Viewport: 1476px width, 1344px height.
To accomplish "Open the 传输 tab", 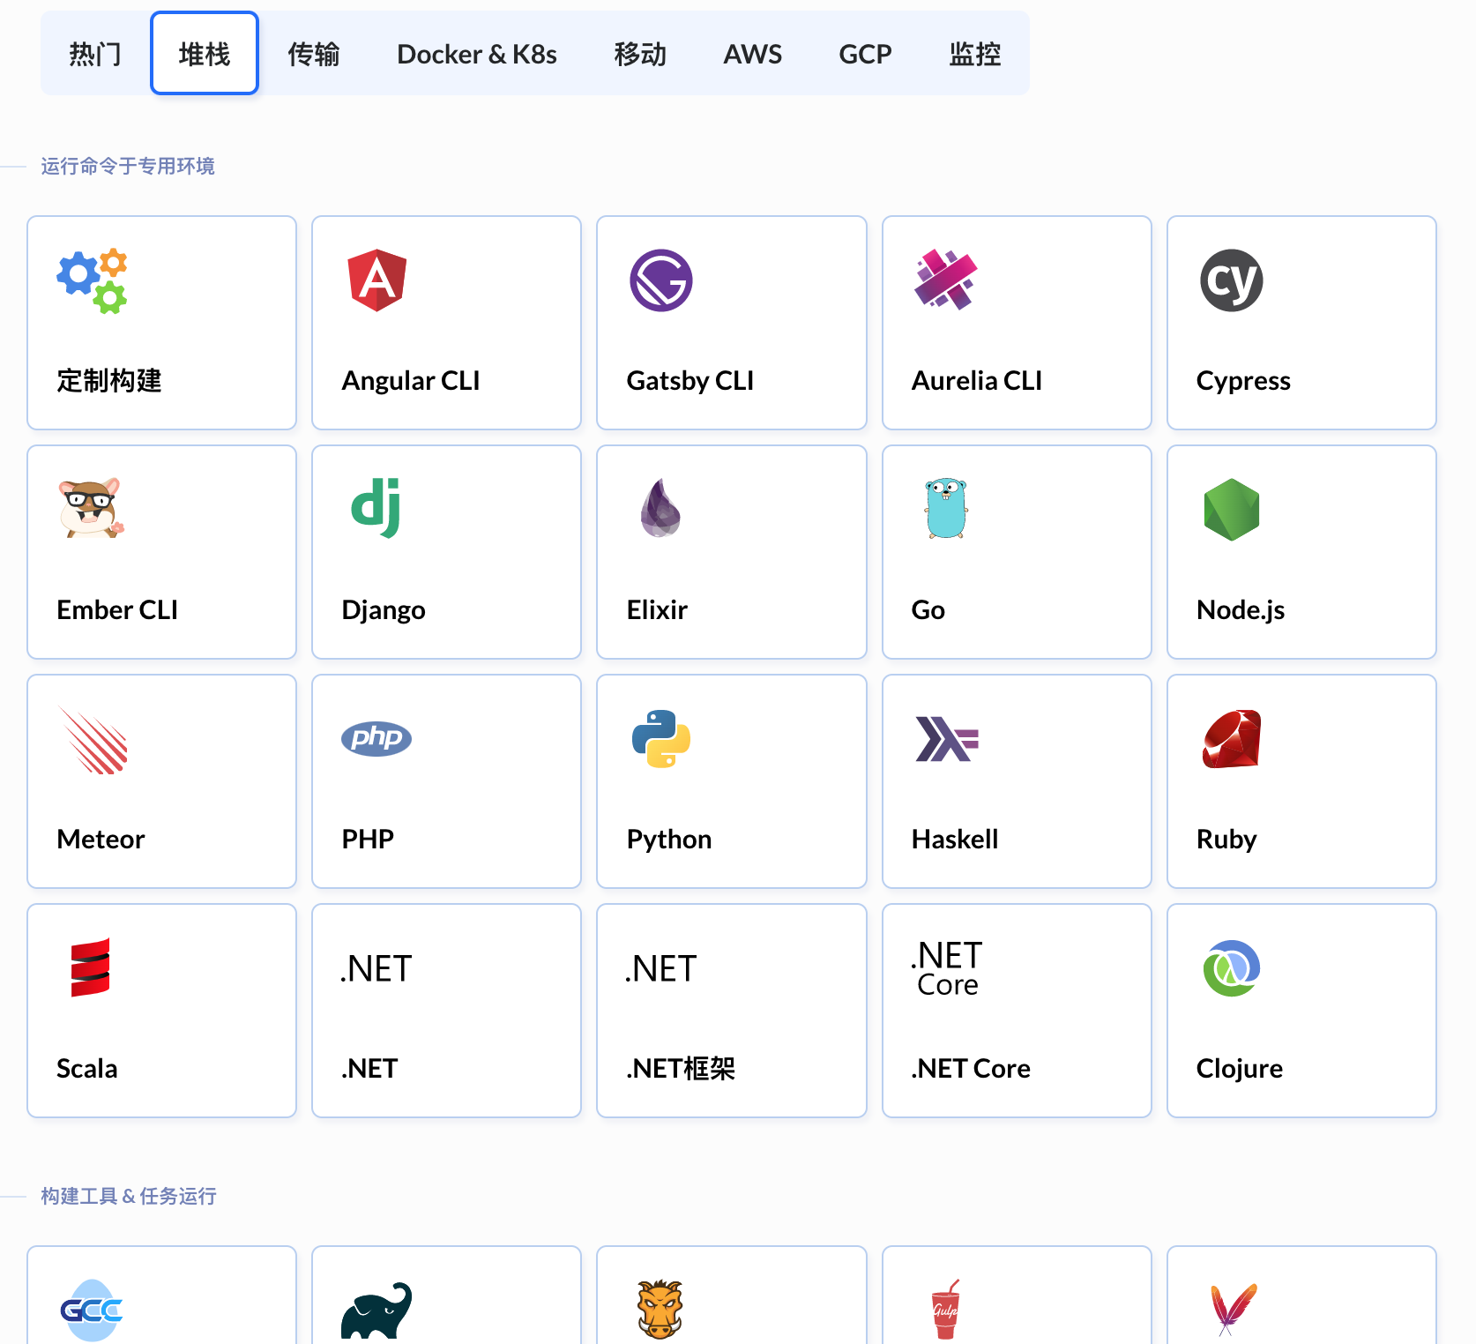I will point(314,54).
